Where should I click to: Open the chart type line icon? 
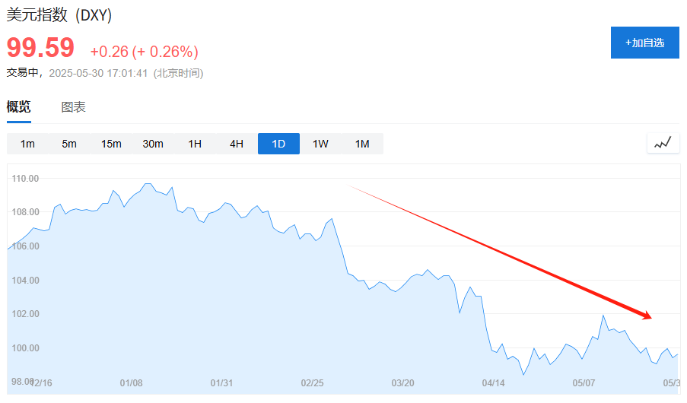pyautogui.click(x=663, y=143)
